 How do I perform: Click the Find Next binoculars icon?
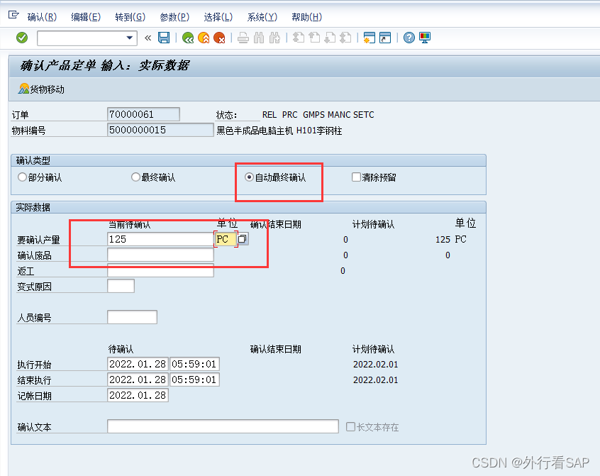[274, 38]
